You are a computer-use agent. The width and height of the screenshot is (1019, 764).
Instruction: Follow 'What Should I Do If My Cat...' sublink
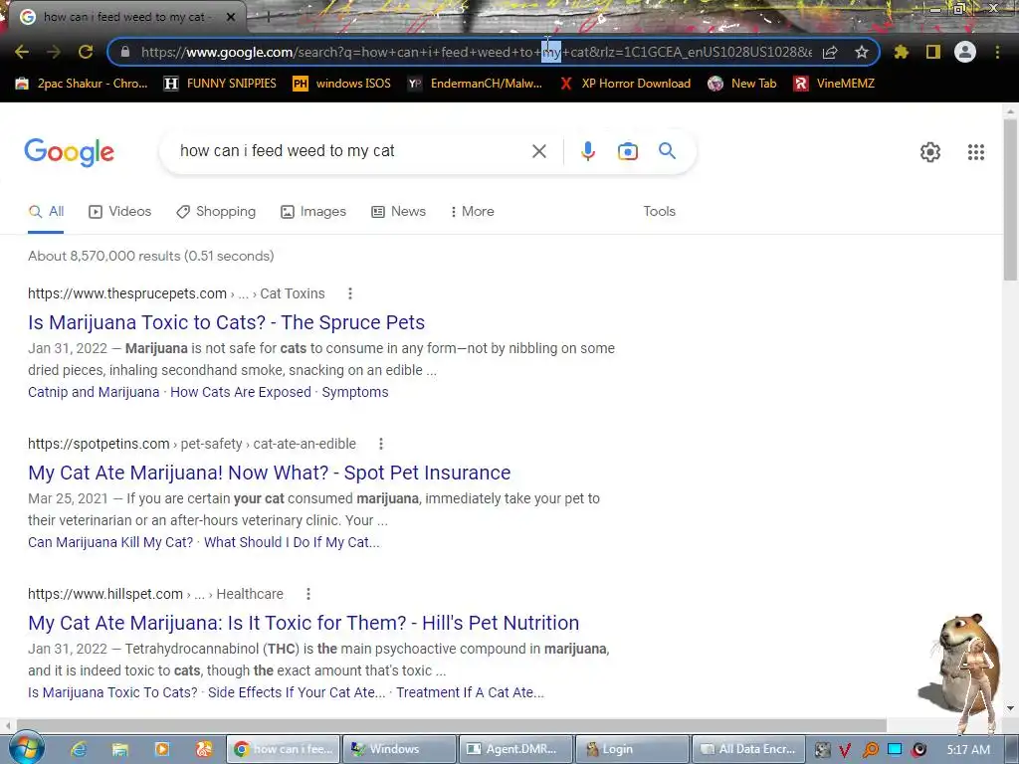point(292,542)
